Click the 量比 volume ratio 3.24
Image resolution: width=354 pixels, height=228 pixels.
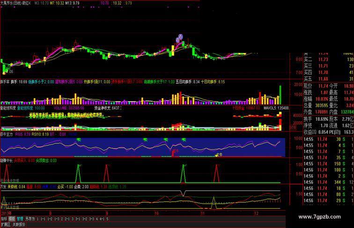coord(350,105)
